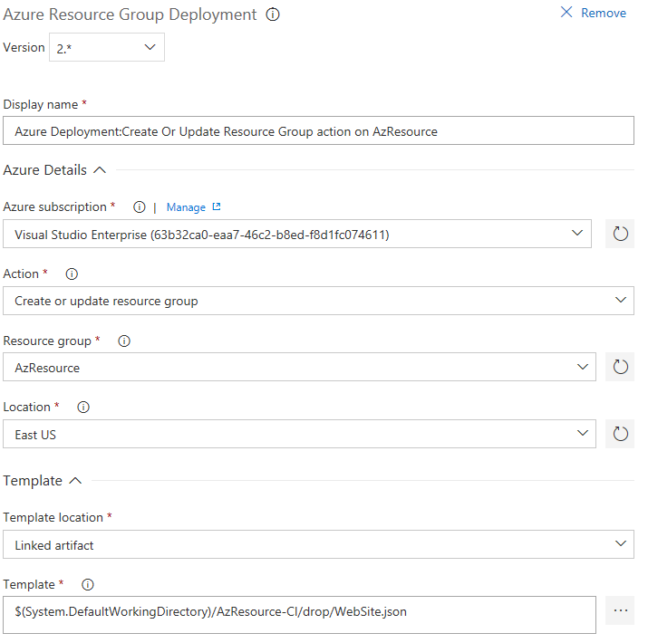Click the Action info icon
Screen dimensions: 648x643
pos(73,274)
